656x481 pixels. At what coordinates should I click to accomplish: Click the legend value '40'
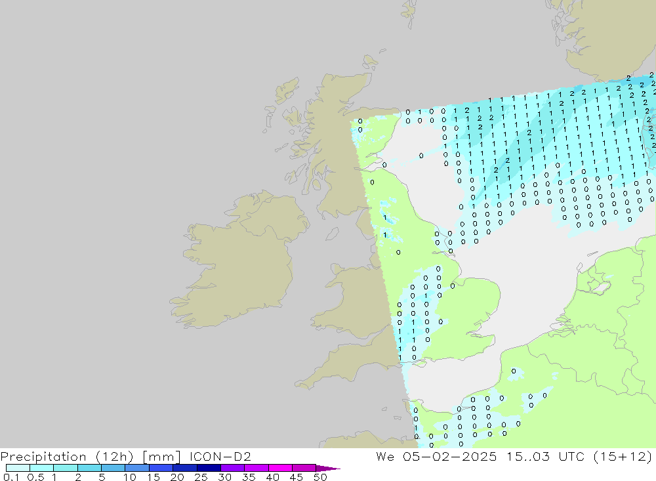point(272,477)
